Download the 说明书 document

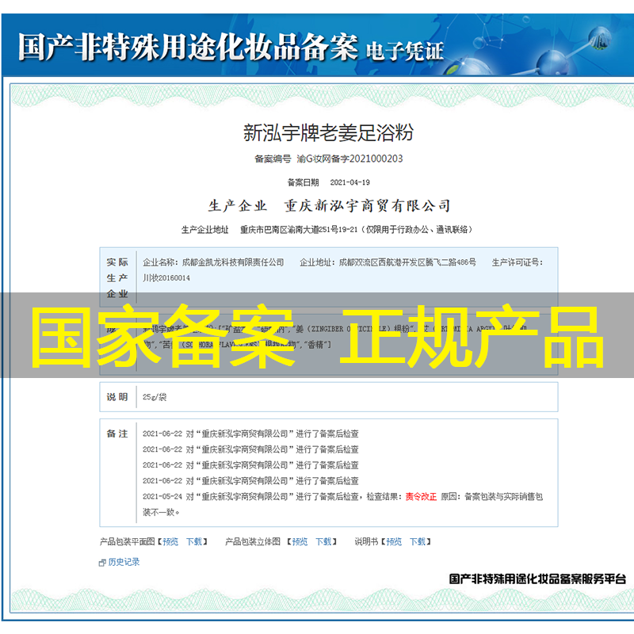(418, 542)
